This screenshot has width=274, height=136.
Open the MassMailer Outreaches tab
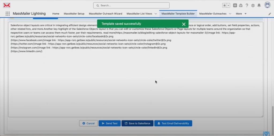pyautogui.click(x=213, y=14)
